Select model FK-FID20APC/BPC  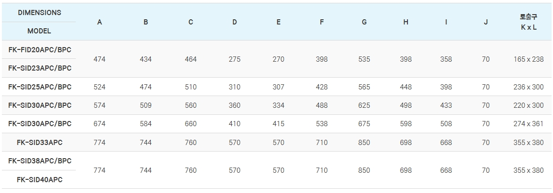(40, 49)
